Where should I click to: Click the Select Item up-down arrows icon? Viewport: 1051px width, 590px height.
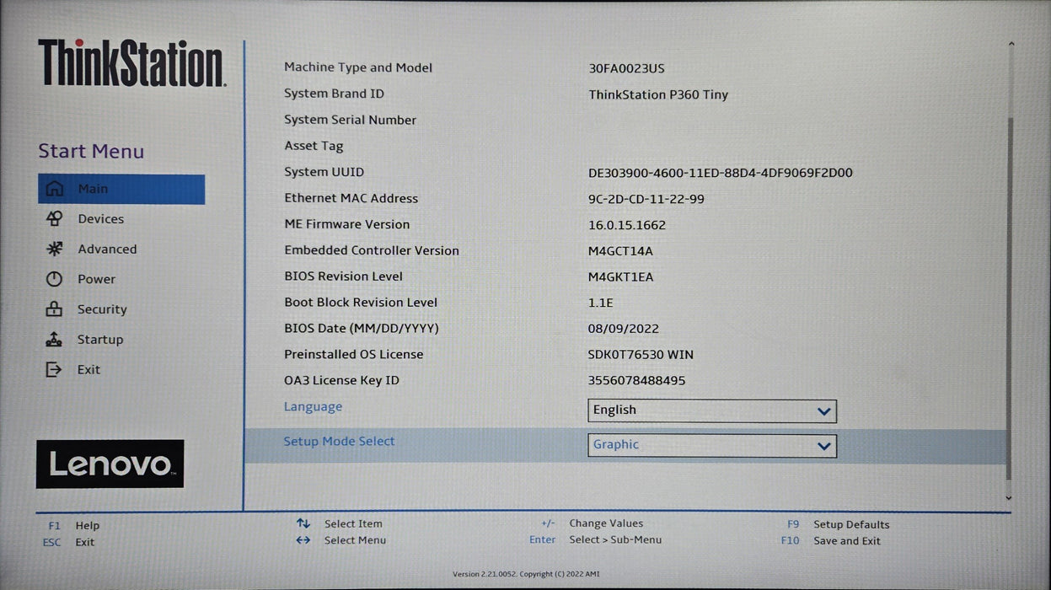pos(303,523)
